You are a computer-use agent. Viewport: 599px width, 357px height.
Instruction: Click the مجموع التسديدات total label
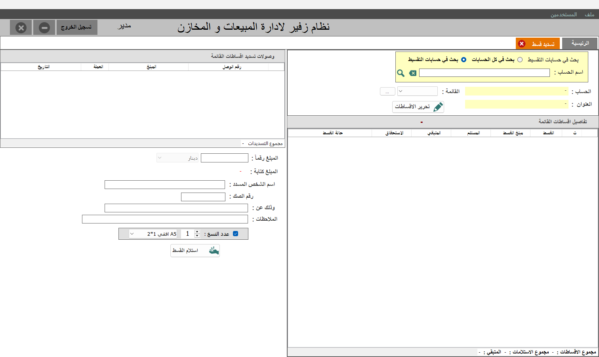265,143
